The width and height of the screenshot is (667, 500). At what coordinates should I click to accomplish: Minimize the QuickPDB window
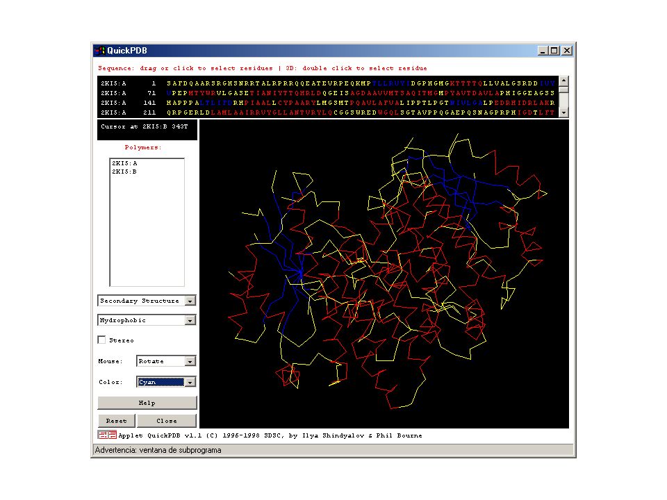point(543,51)
